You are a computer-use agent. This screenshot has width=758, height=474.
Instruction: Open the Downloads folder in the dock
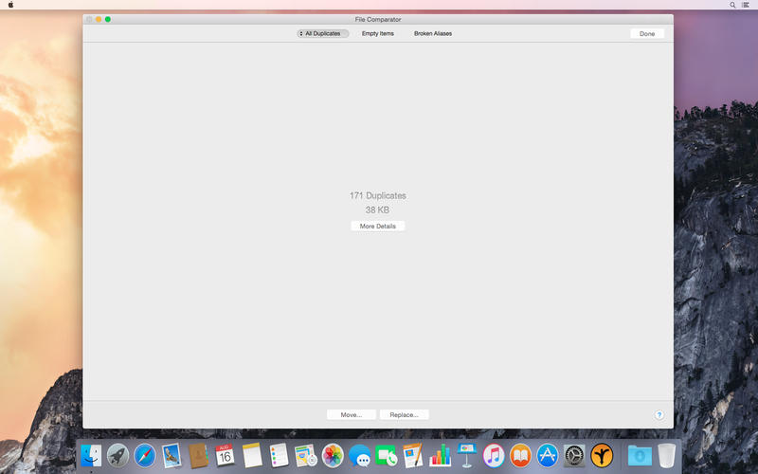pyautogui.click(x=640, y=455)
